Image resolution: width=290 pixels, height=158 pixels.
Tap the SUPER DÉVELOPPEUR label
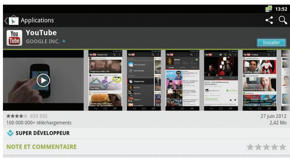(43, 133)
